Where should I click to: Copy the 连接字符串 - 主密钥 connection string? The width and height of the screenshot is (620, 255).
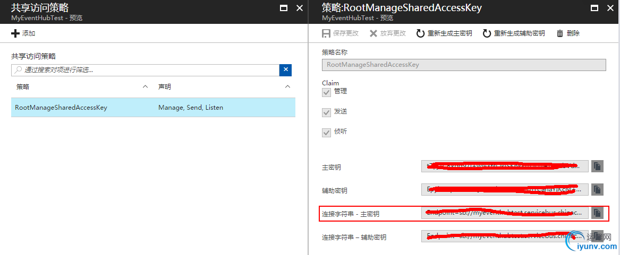click(x=598, y=213)
